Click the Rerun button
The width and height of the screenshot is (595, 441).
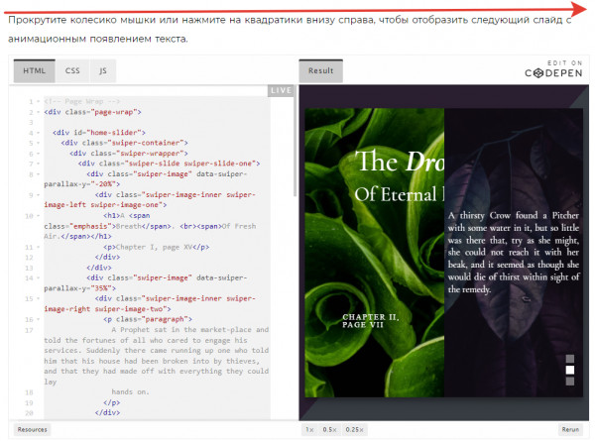click(570, 430)
